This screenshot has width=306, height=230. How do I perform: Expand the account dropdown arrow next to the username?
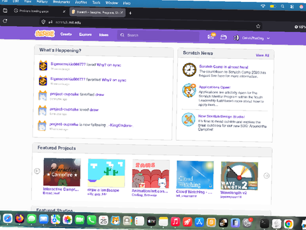pyautogui.click(x=268, y=38)
